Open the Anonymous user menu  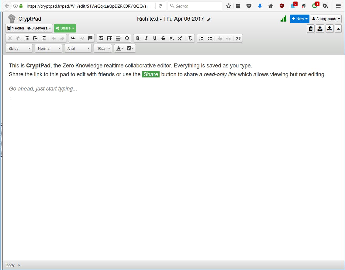tap(326, 19)
